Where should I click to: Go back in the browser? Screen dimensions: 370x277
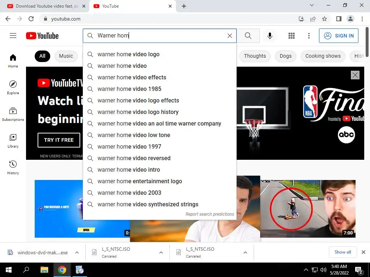(8, 19)
